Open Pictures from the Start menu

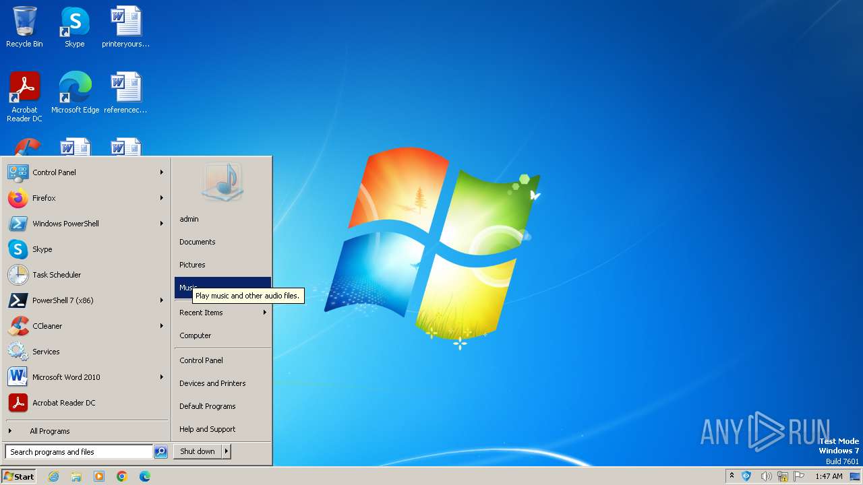[222, 265]
